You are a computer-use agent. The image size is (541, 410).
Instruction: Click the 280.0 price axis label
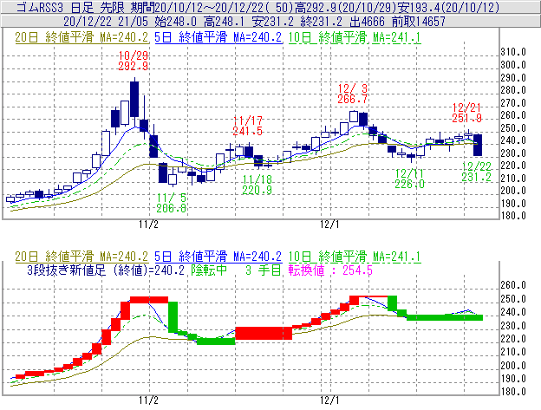tap(513, 90)
